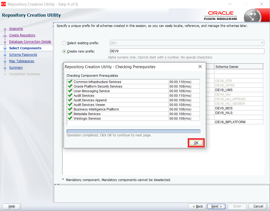
Task: Open the Schema Passwords step
Action: (x=23, y=55)
